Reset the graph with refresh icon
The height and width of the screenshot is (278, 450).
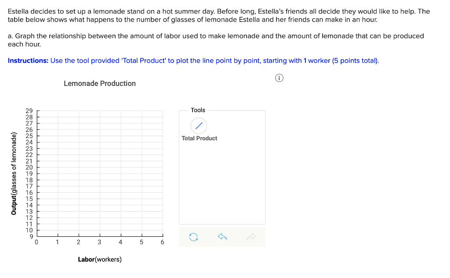pyautogui.click(x=193, y=237)
